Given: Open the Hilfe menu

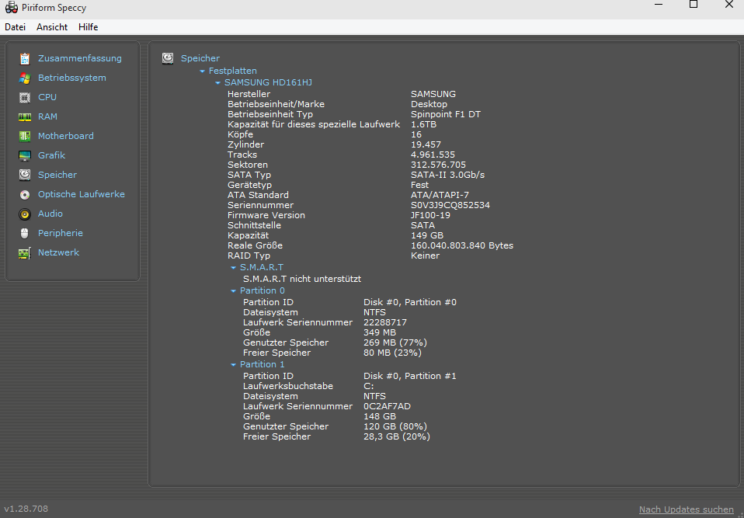Looking at the screenshot, I should pos(89,27).
